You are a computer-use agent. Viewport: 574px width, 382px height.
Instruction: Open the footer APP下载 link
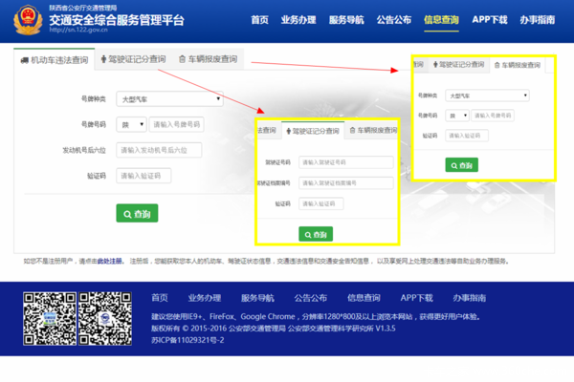pos(416,298)
